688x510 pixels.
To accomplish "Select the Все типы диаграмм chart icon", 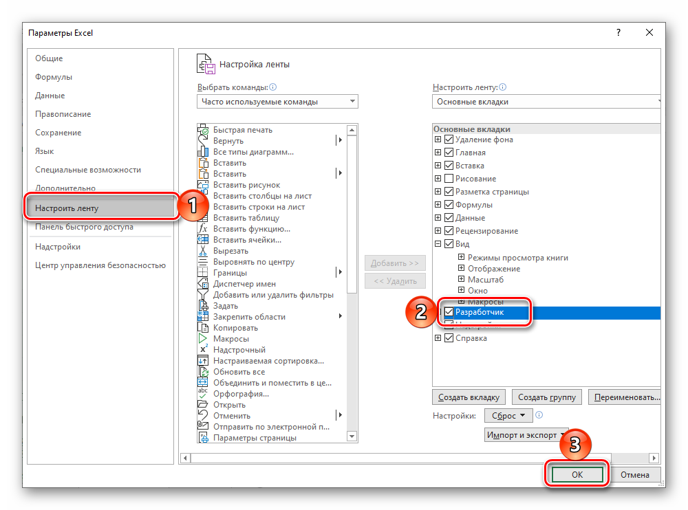I will [x=203, y=152].
